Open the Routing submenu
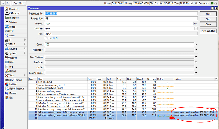This screenshot has height=129, width=219. coord(13,49)
